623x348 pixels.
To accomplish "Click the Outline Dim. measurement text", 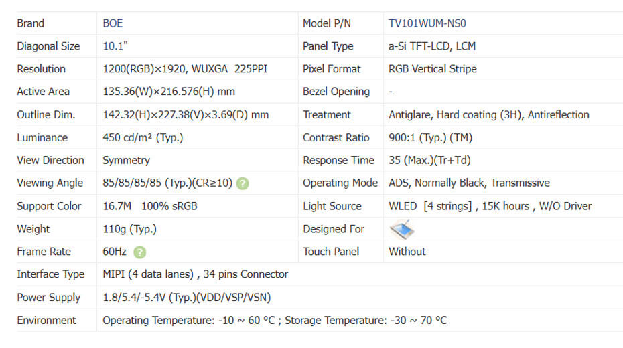I will (186, 115).
